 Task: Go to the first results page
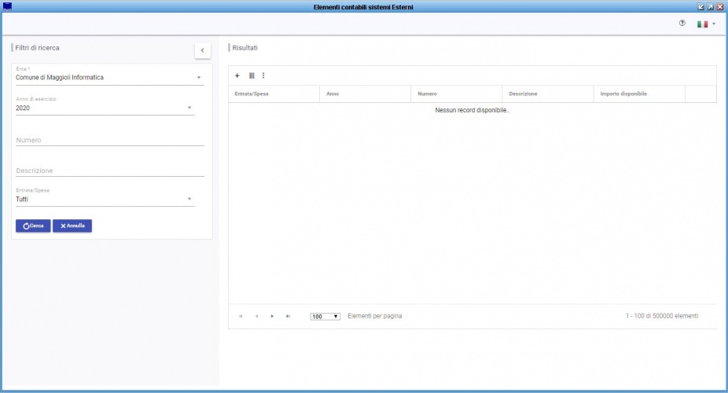[x=241, y=316]
